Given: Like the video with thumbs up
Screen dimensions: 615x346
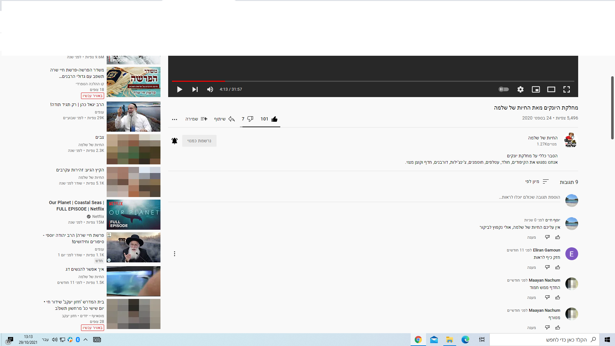Looking at the screenshot, I should 274,119.
